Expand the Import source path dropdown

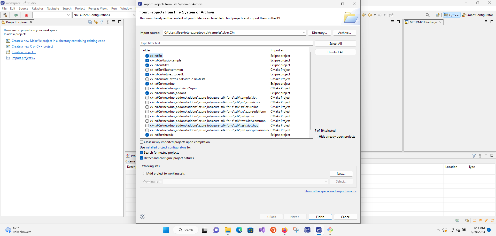(x=304, y=33)
